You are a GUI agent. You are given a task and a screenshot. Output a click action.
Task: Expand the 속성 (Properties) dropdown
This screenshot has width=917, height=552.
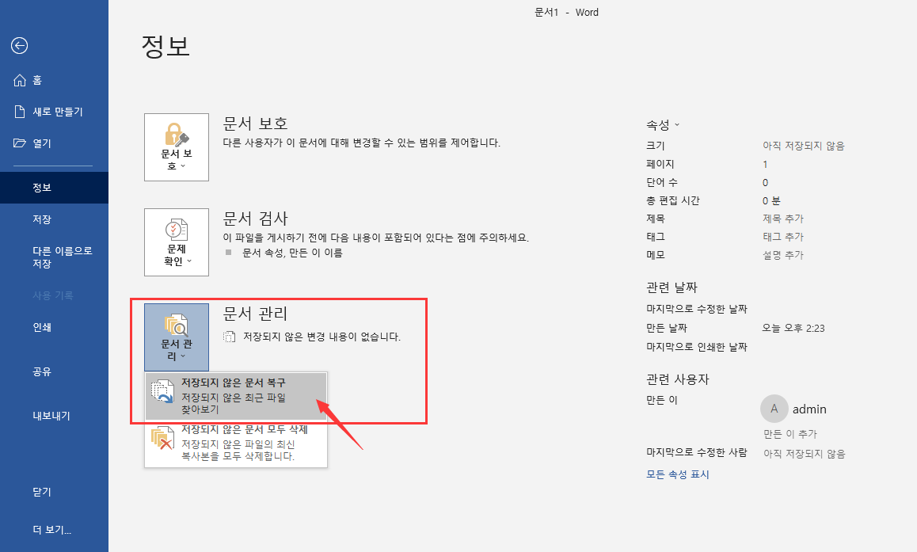pyautogui.click(x=664, y=124)
